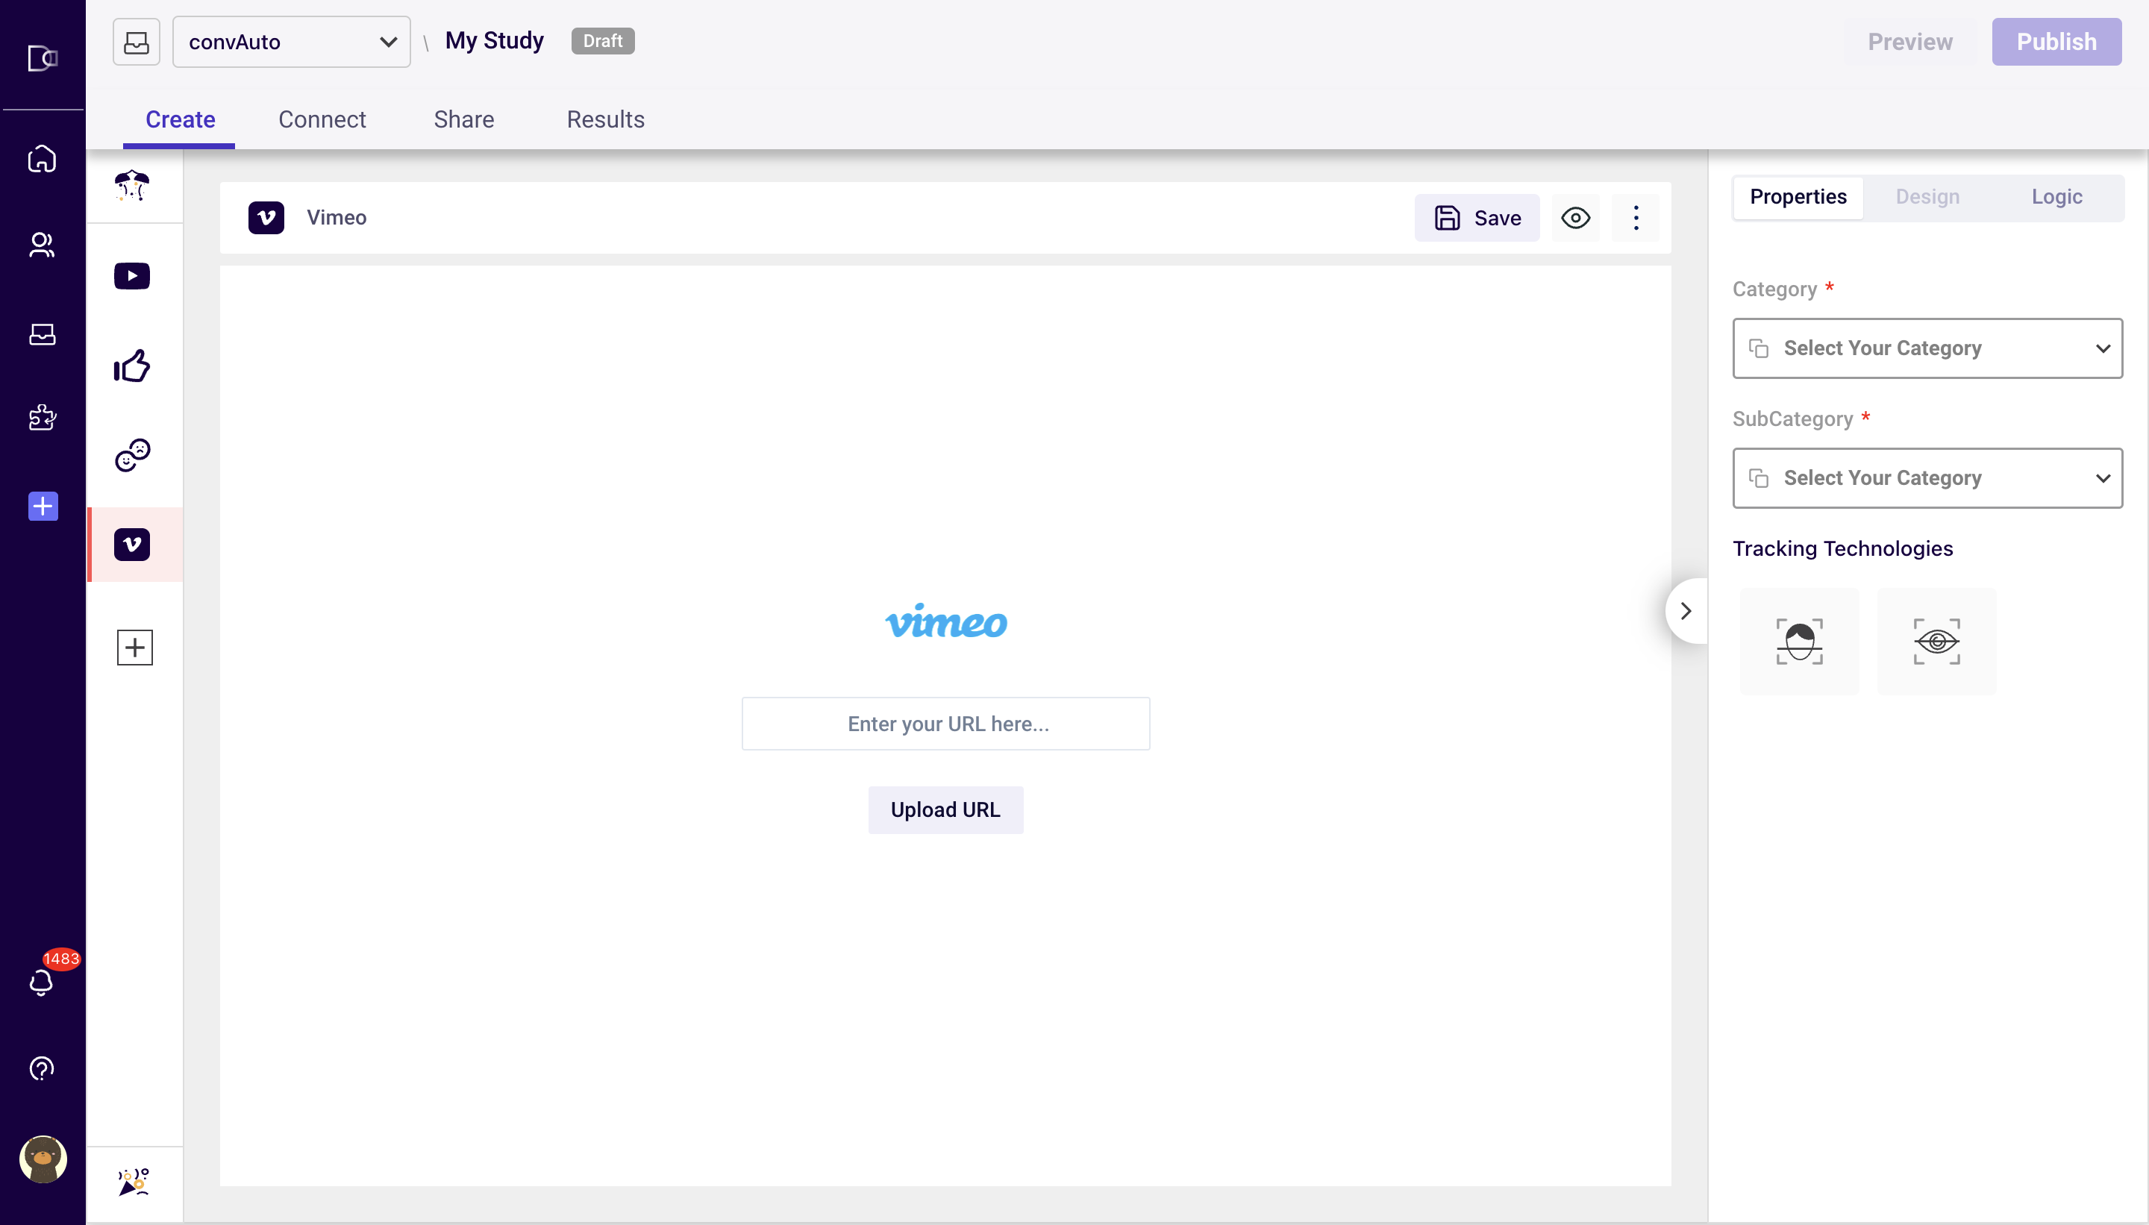Image resolution: width=2149 pixels, height=1225 pixels.
Task: Select the Properties panel tab
Action: (1798, 197)
